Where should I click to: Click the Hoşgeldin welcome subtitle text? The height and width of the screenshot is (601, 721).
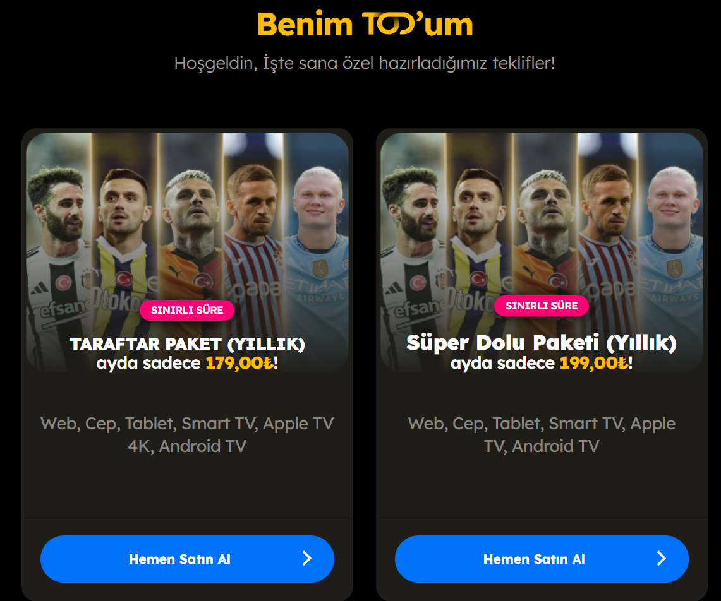coord(365,63)
